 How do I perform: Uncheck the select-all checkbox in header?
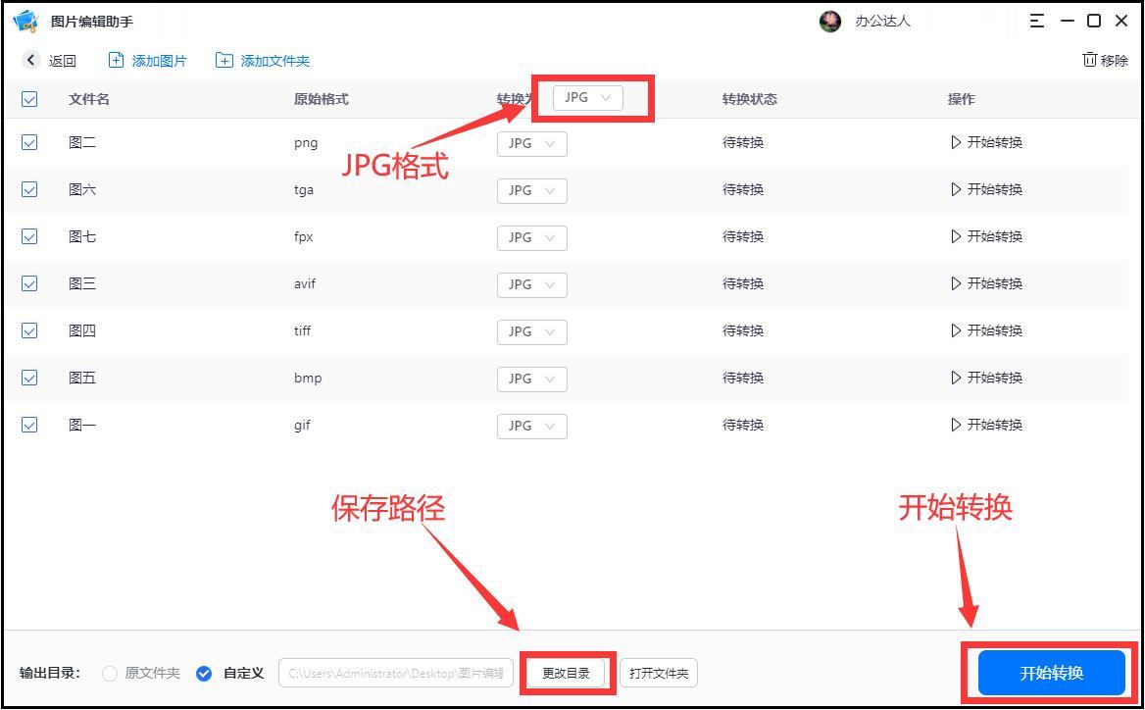tap(28, 99)
